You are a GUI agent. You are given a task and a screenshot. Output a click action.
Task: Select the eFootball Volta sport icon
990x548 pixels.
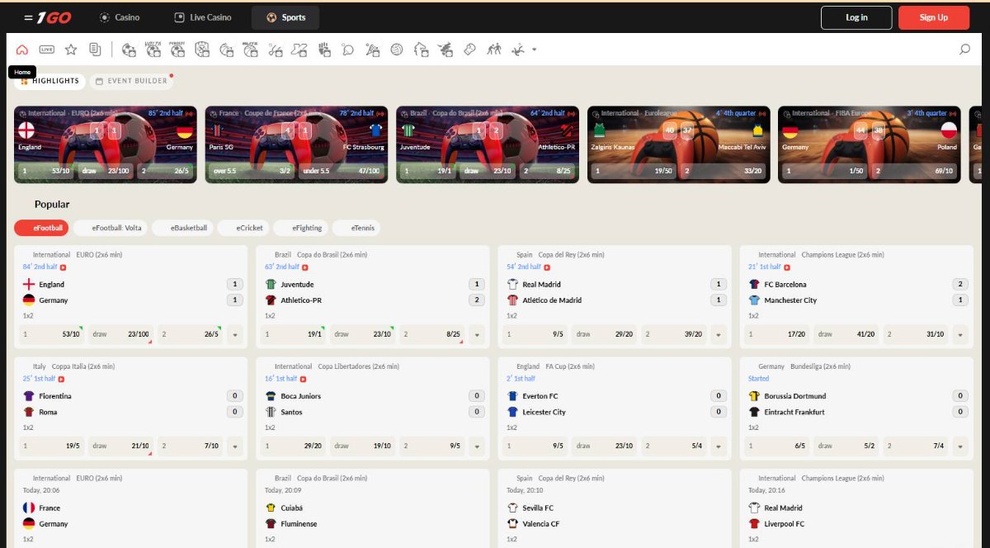(153, 51)
